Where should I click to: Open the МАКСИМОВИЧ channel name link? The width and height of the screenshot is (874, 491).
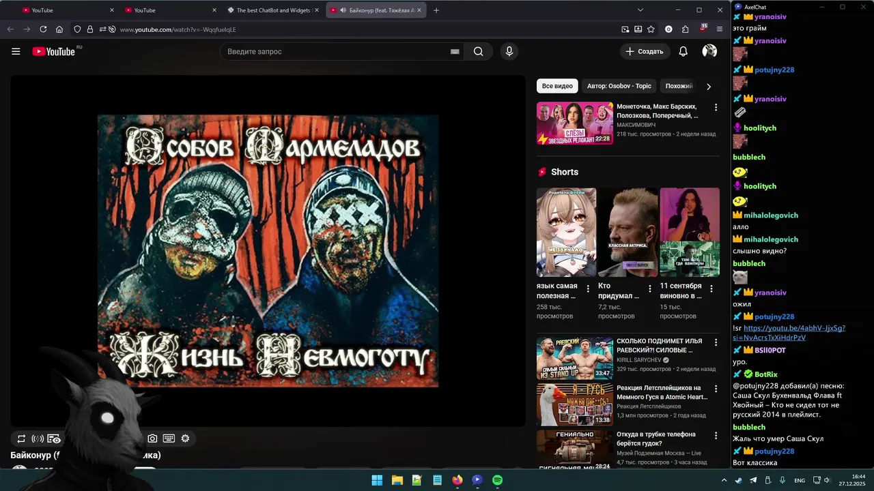click(636, 125)
